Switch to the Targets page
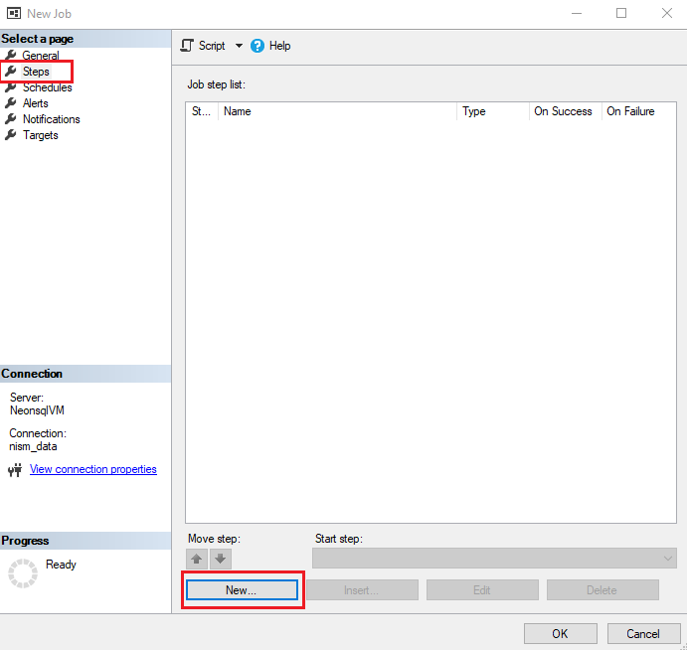Image resolution: width=687 pixels, height=650 pixels. point(41,135)
